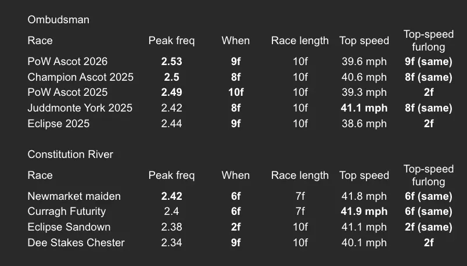Click Race length header in Ombudsman table
This screenshot has width=467, height=266.
300,41
